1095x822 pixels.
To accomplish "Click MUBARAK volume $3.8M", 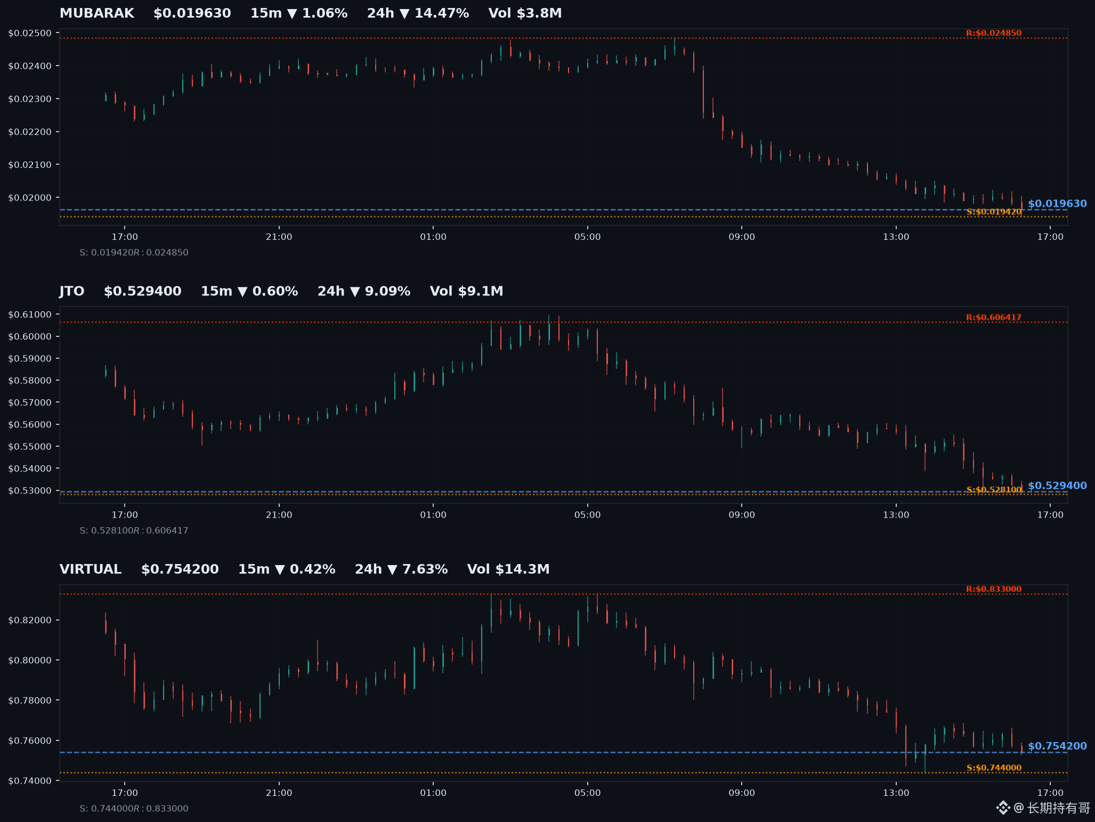I will click(x=525, y=13).
